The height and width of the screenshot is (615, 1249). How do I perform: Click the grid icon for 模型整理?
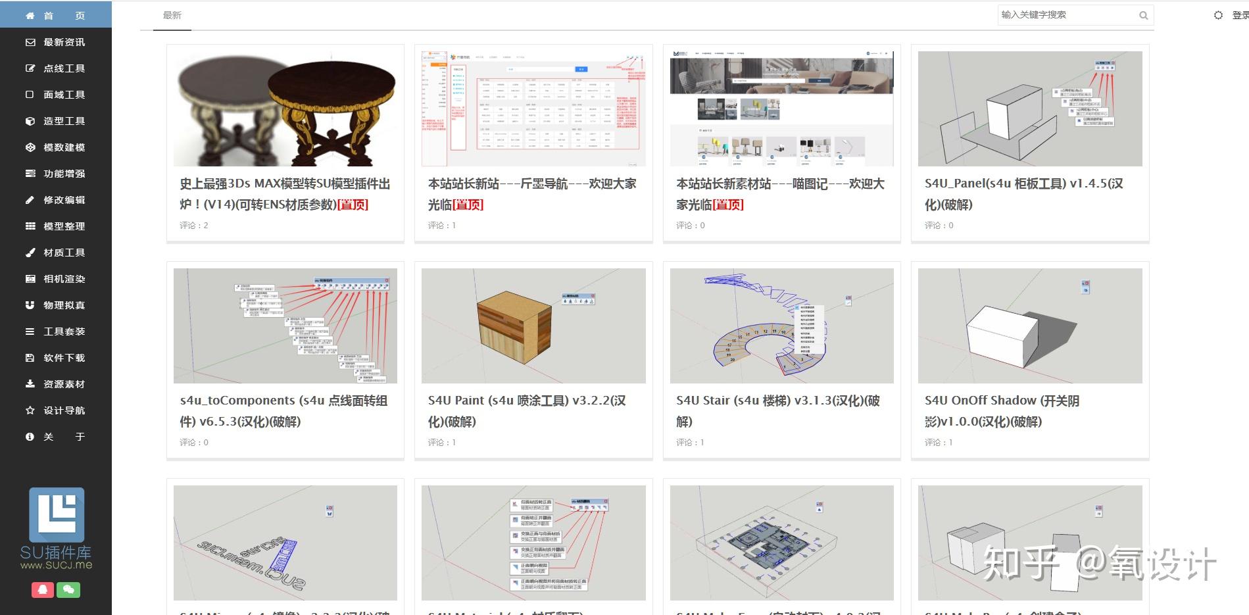coord(30,226)
